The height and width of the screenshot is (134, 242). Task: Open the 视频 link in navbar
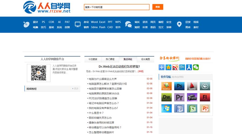(x=196, y=22)
